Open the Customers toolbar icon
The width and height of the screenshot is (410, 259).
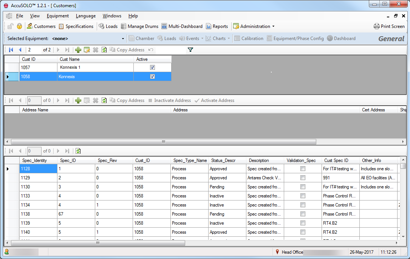(29, 26)
